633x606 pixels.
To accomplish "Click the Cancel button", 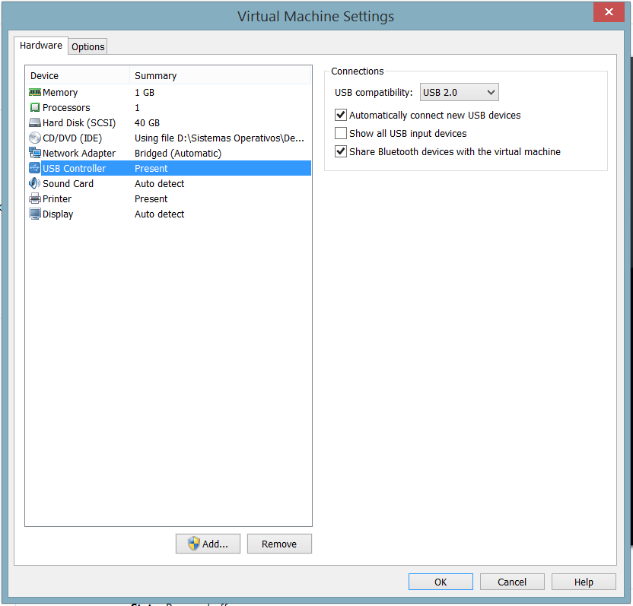I will [x=512, y=582].
